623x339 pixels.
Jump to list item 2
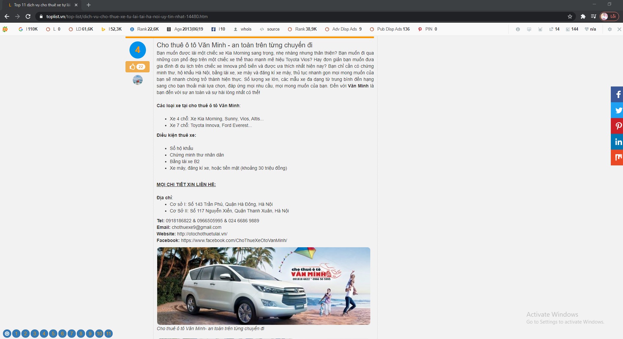pyautogui.click(x=25, y=334)
